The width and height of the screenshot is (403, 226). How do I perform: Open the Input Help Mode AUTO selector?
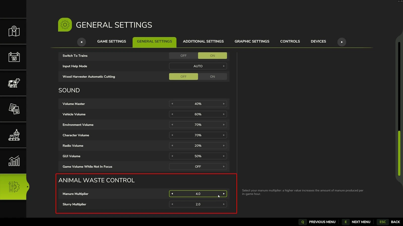point(198,66)
